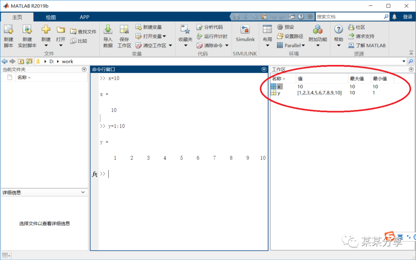Open the Community (社区) link

[357, 27]
